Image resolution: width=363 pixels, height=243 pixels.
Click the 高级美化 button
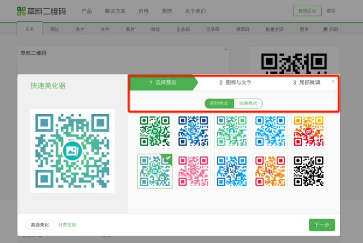(40, 225)
